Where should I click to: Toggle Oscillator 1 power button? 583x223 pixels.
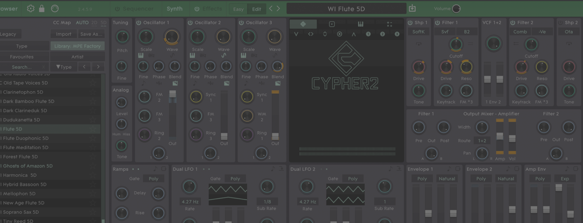click(139, 22)
